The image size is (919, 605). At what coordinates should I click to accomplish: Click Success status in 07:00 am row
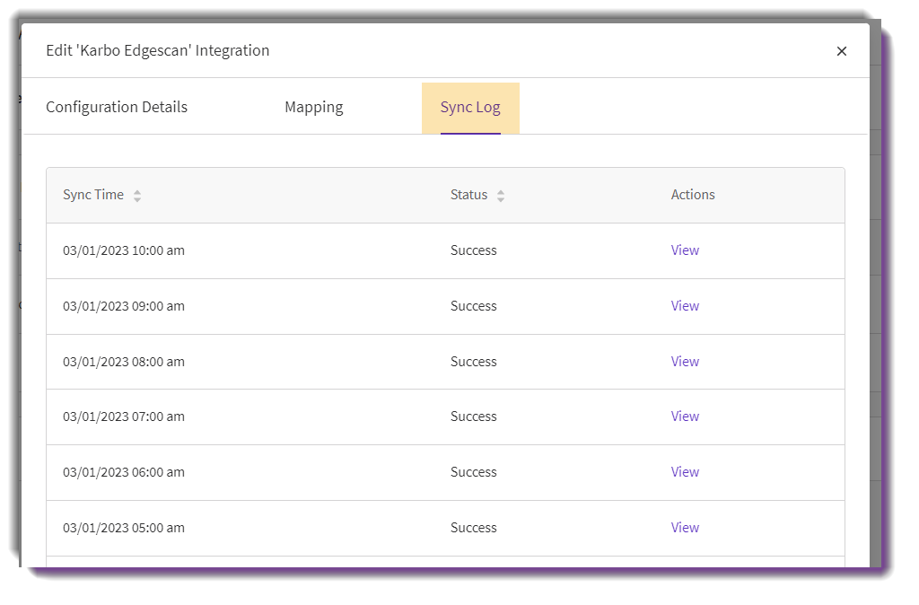pyautogui.click(x=474, y=416)
